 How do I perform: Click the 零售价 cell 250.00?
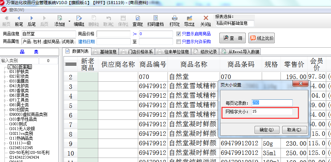tap(294, 153)
